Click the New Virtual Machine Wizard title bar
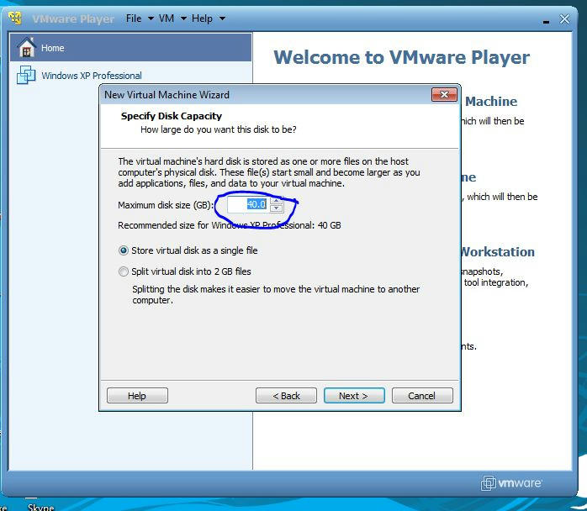Screen dimensions: 587x511 pyautogui.click(x=266, y=95)
